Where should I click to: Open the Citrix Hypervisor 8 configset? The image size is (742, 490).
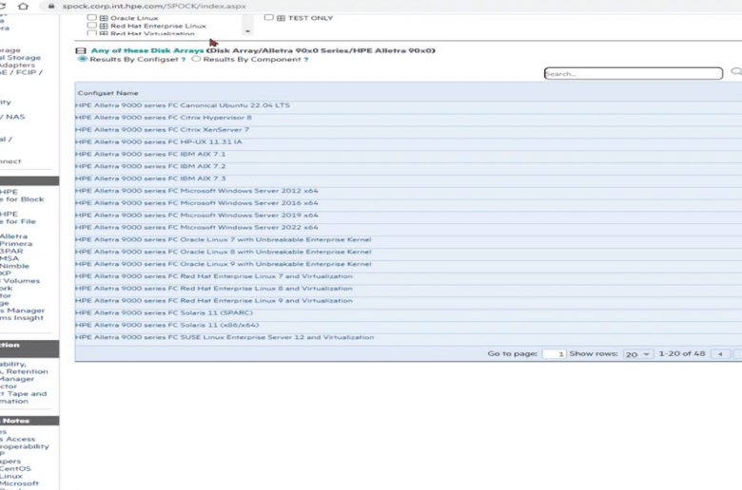[164, 118]
